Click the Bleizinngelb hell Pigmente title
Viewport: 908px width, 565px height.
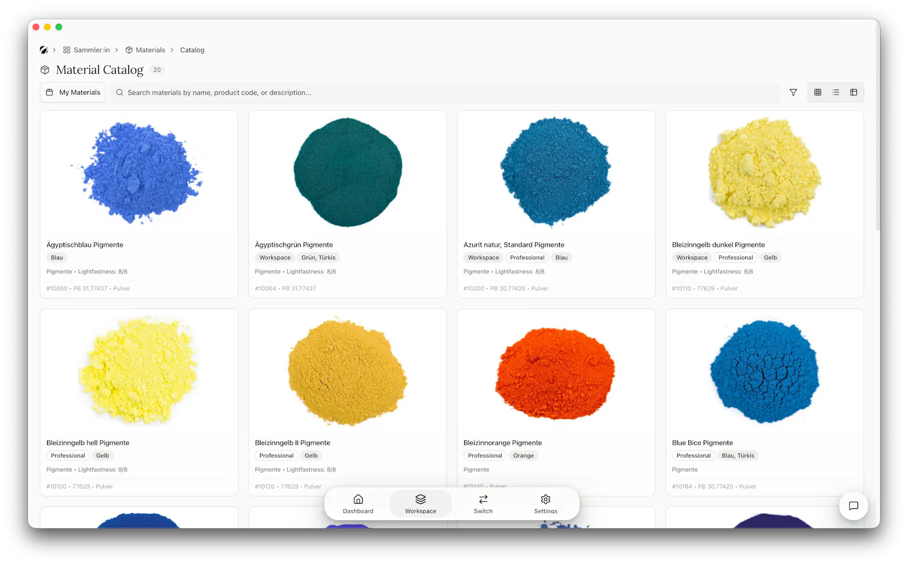88,443
